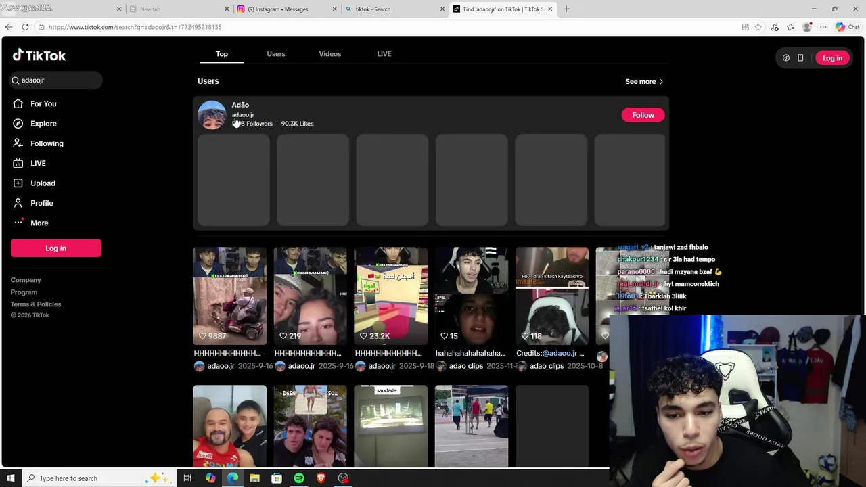
Task: Click the browser address bar URL
Action: pyautogui.click(x=135, y=27)
